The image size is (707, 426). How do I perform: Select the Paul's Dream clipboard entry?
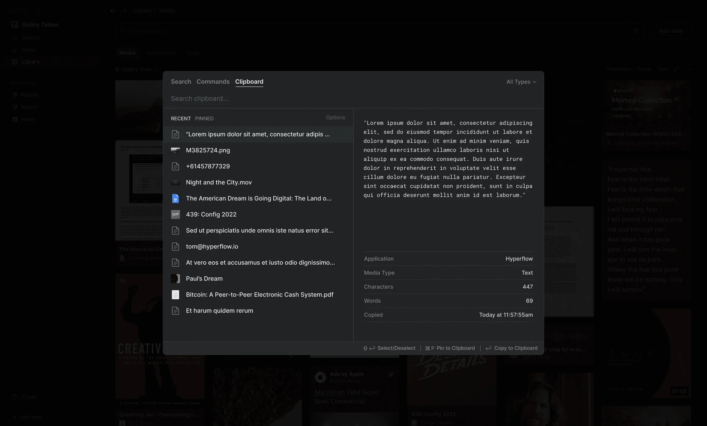pos(258,279)
